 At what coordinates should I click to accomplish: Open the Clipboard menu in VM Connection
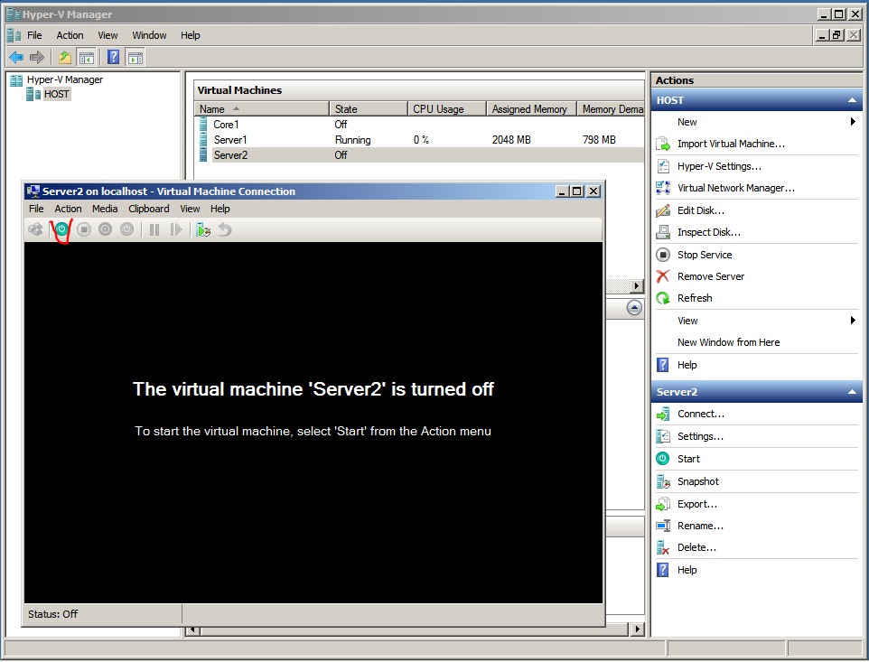(148, 209)
